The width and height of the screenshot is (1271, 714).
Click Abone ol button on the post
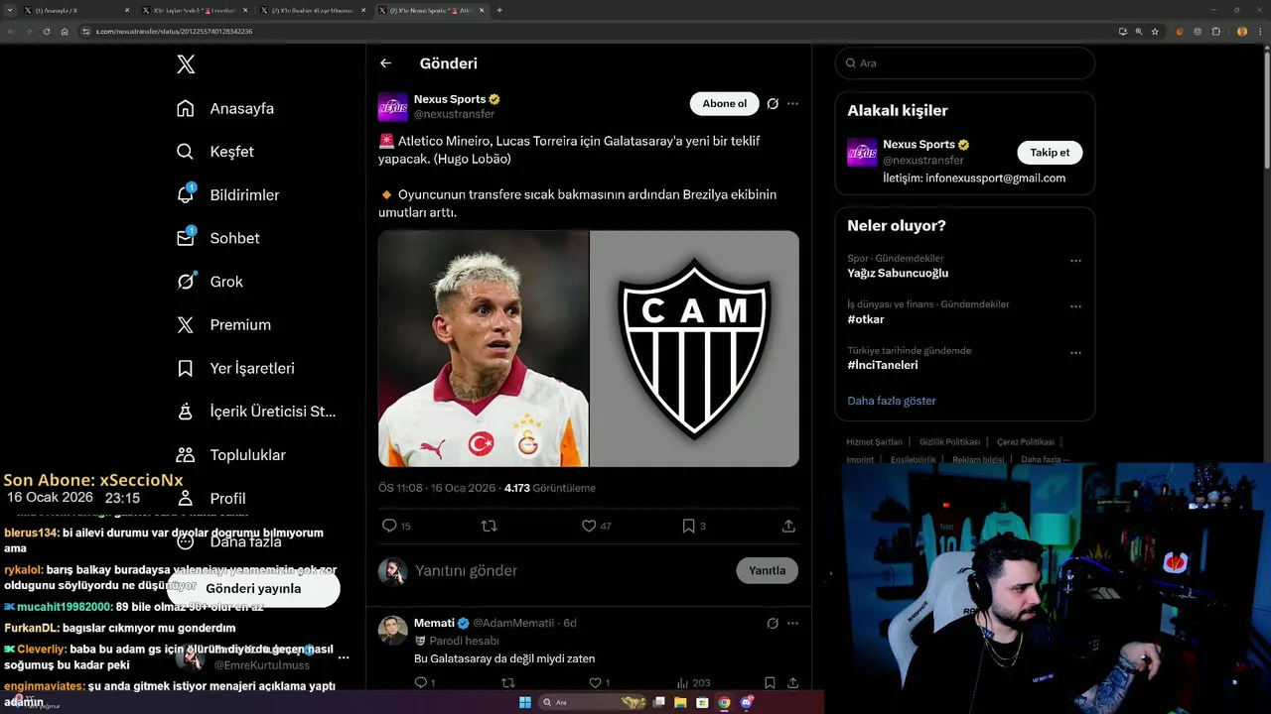click(724, 103)
